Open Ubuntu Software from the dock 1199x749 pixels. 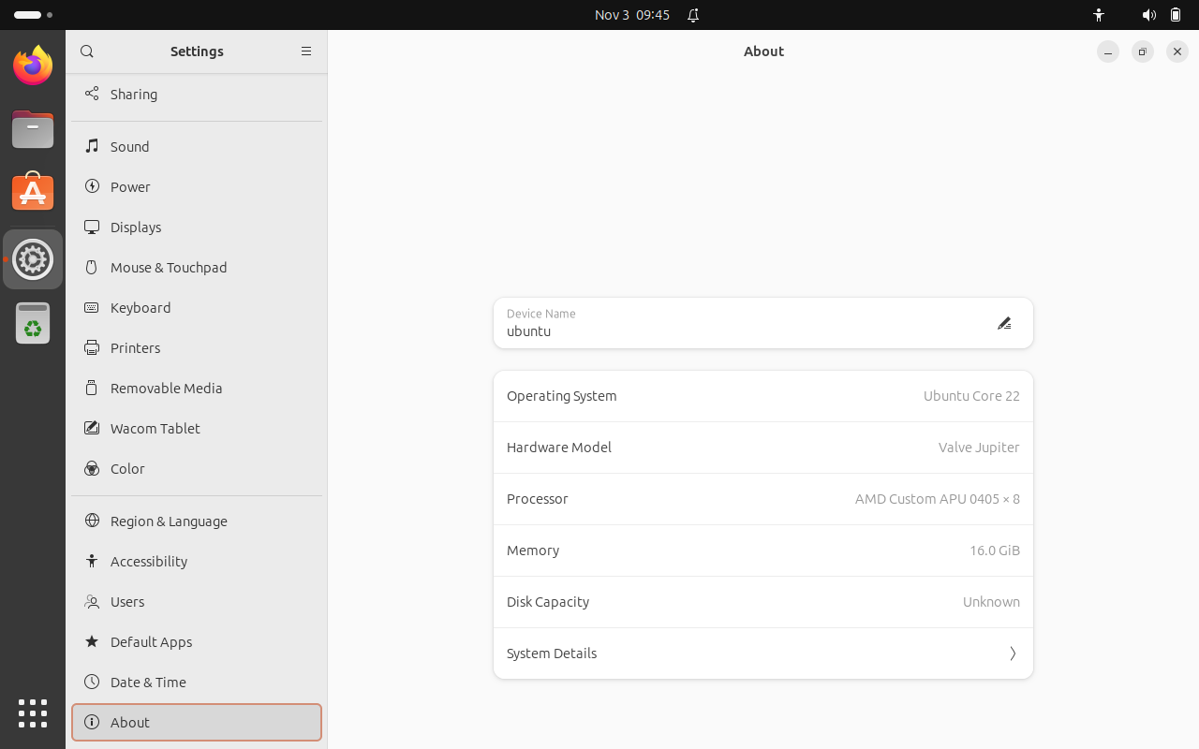pos(33,192)
